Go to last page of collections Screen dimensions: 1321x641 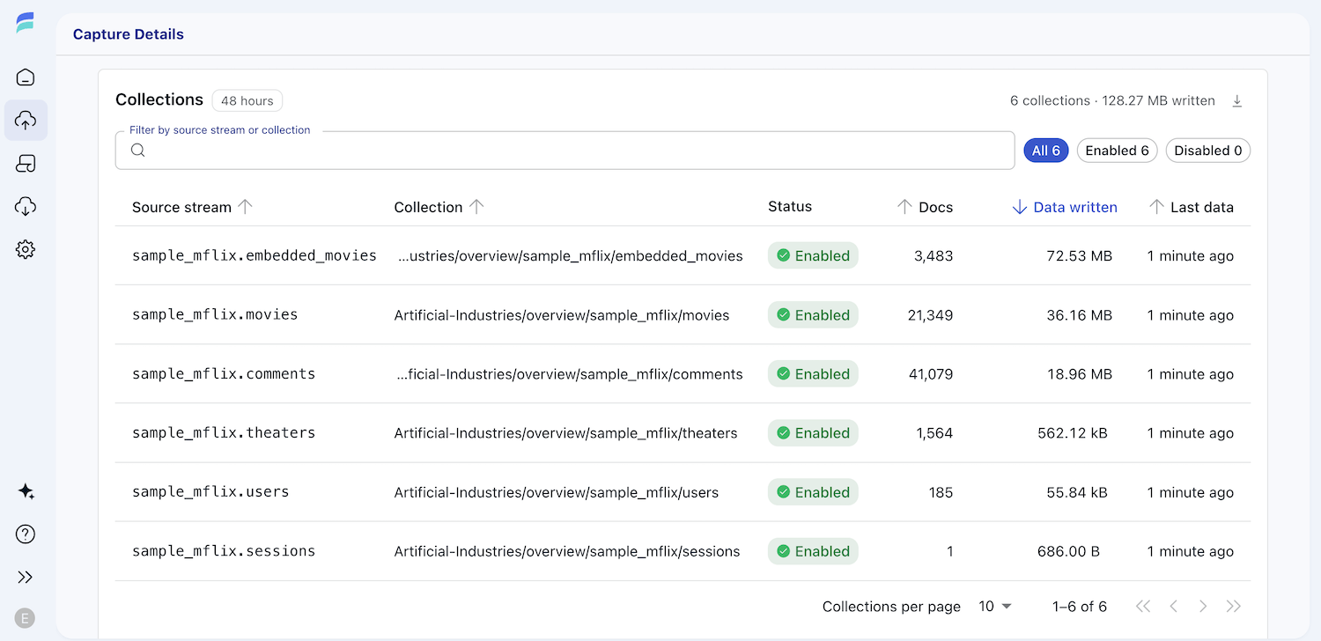coord(1233,607)
